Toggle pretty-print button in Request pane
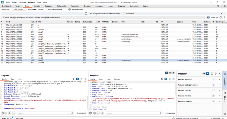The width and height of the screenshot is (227, 119). tap(78, 79)
